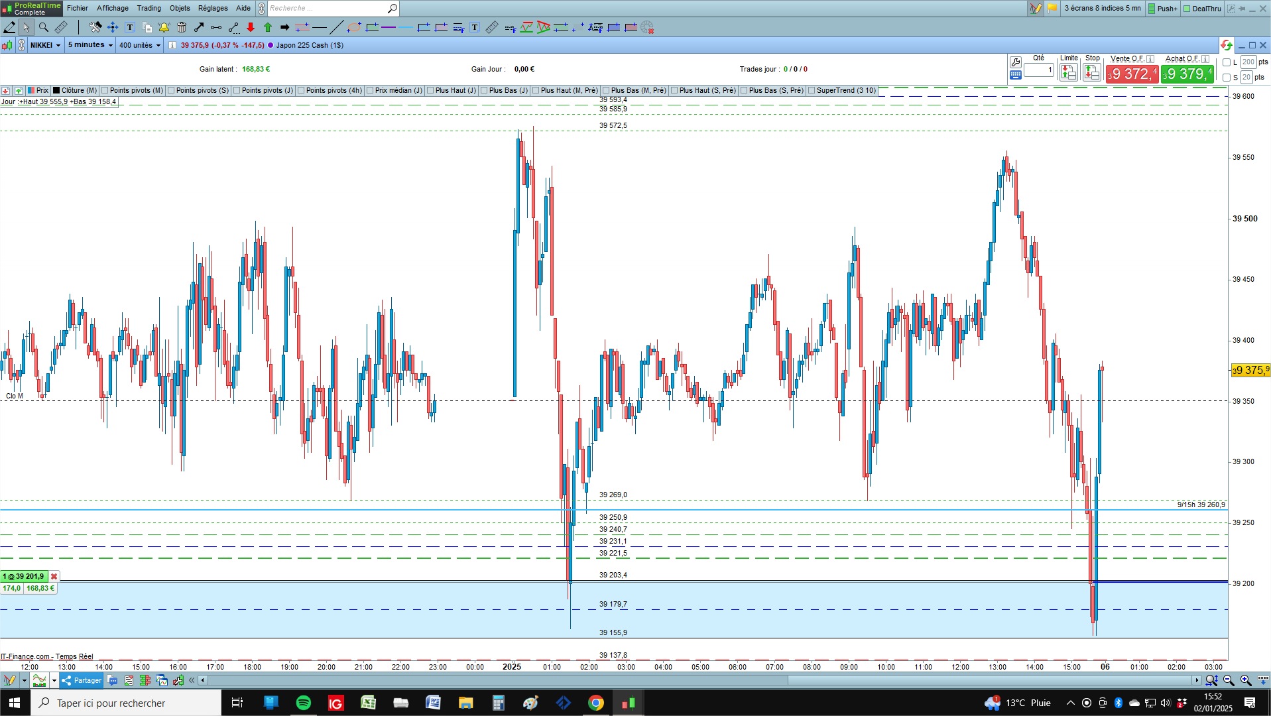Close position with red X on 39 201,9 label
The image size is (1271, 716).
click(54, 577)
